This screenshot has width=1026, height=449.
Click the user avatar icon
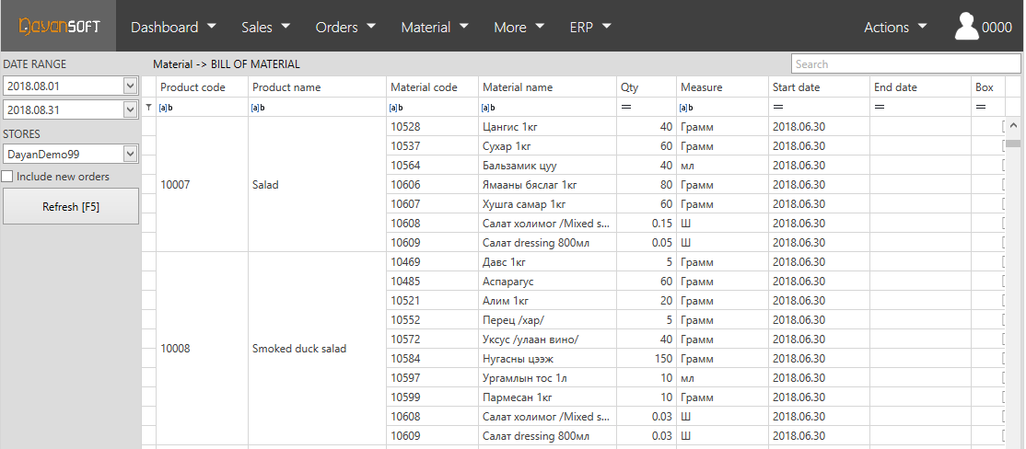coord(966,26)
